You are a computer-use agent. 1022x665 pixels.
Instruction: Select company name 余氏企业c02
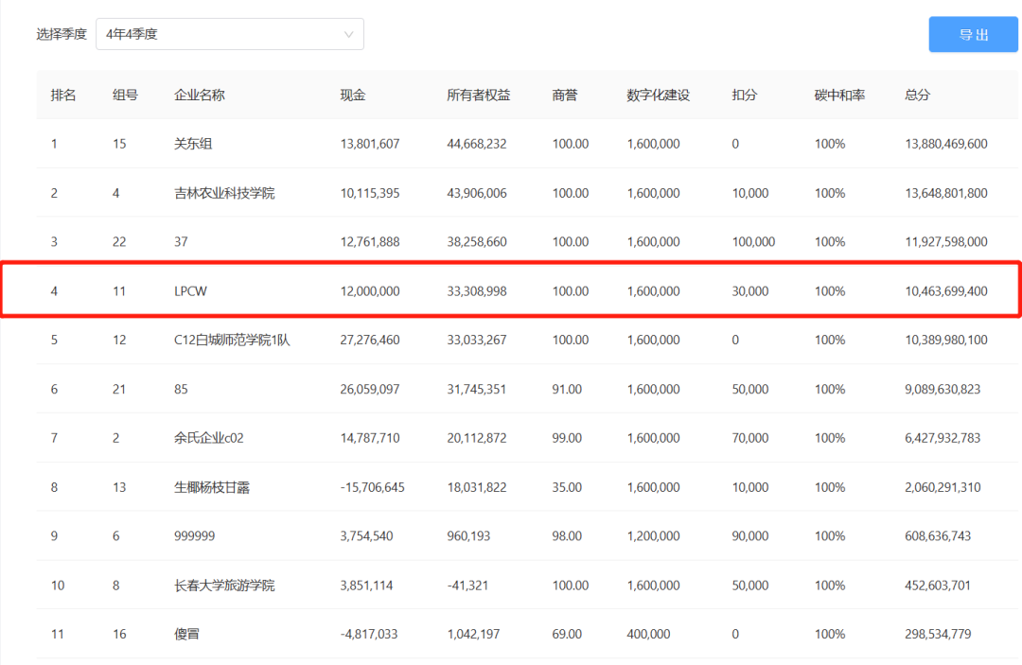point(208,438)
